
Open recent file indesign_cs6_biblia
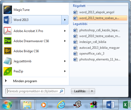(x=100, y=42)
